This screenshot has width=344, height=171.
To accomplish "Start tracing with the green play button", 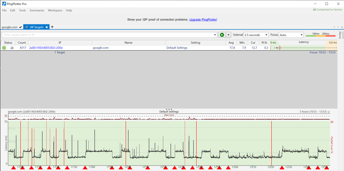I will click(x=222, y=35).
